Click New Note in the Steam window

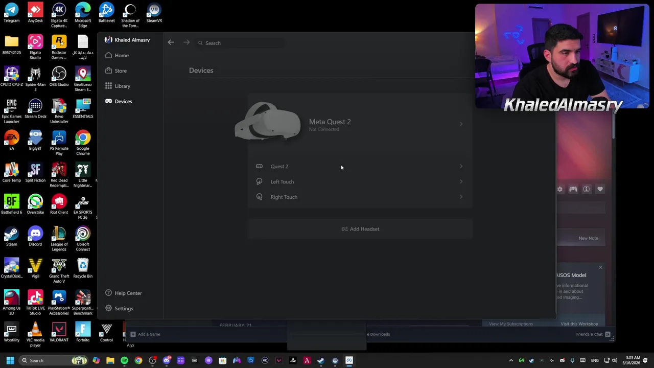coord(588,238)
